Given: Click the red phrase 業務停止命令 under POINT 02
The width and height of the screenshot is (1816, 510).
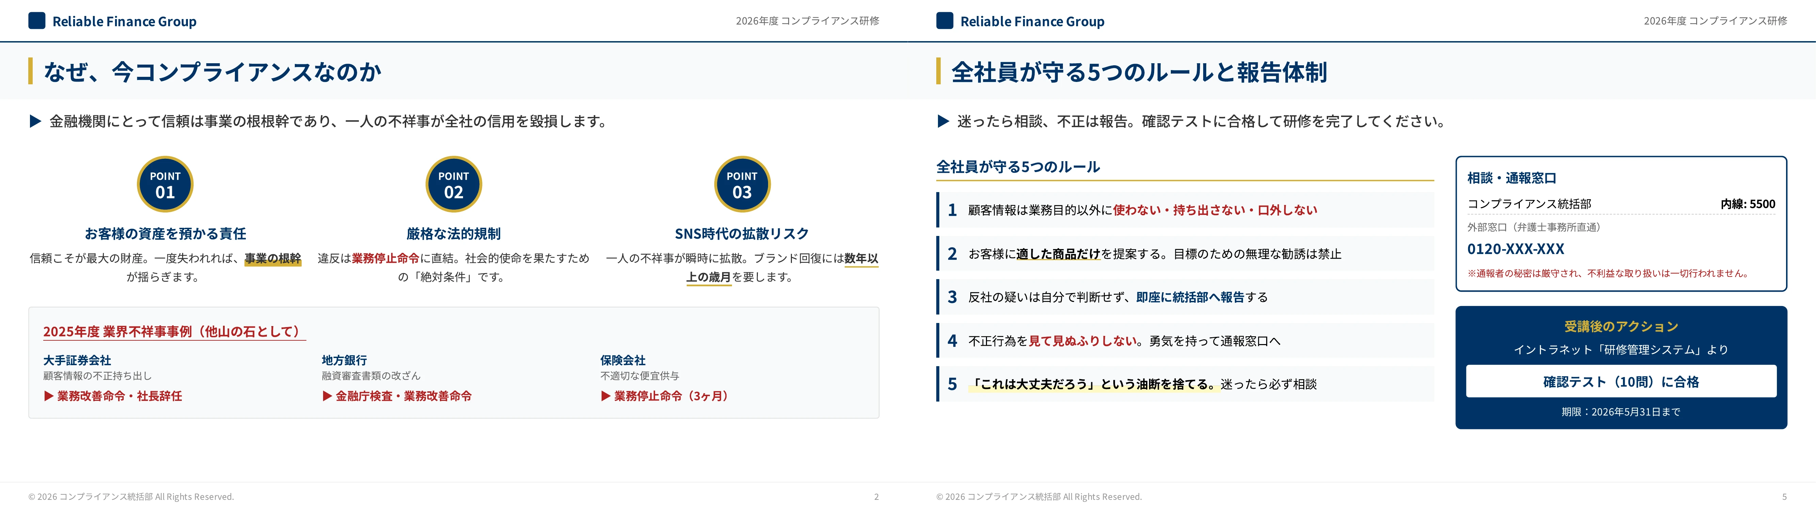Looking at the screenshot, I should coord(386,258).
